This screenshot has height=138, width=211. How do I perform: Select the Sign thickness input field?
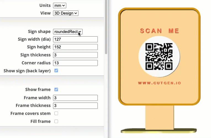[75, 55]
